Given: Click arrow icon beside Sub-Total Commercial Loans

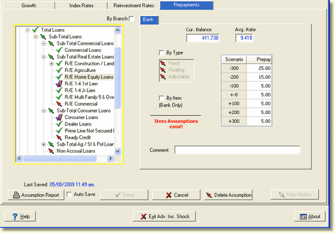Looking at the screenshot, I should [x=51, y=43].
